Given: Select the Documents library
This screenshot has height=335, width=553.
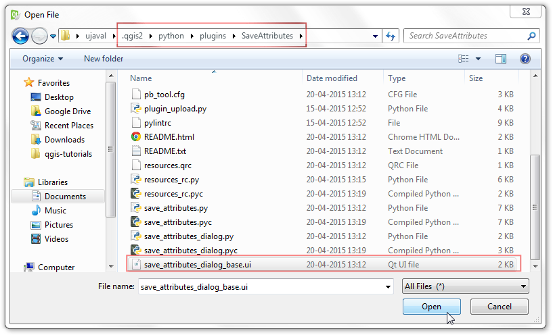Looking at the screenshot, I should [x=58, y=197].
